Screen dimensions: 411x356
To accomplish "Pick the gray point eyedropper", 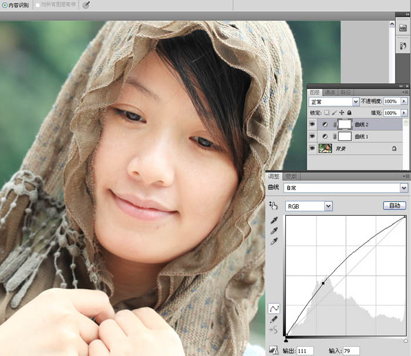I will tap(274, 231).
